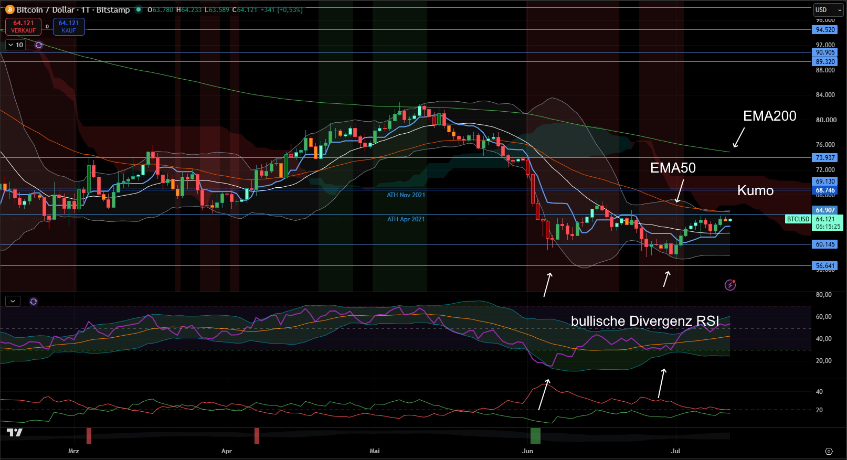Click the Mrz label on time axis

click(x=73, y=451)
